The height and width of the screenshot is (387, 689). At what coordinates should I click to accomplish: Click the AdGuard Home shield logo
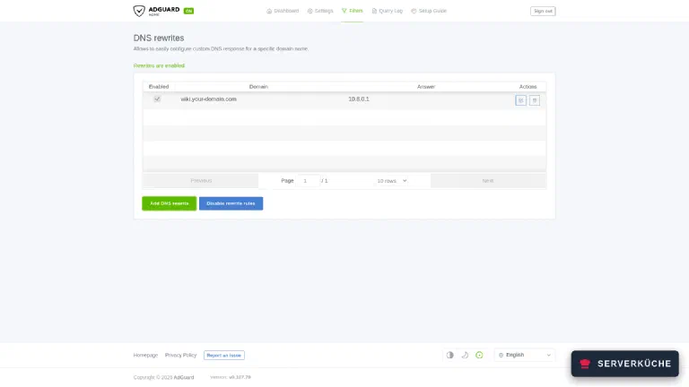pos(139,11)
